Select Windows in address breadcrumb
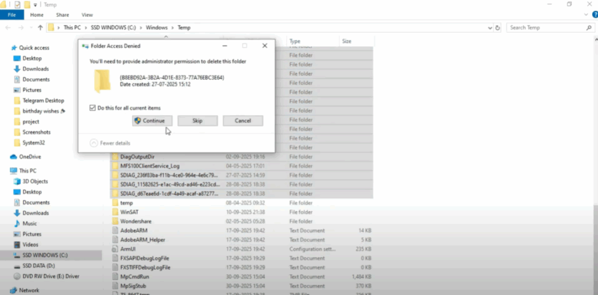The width and height of the screenshot is (598, 295). (157, 28)
